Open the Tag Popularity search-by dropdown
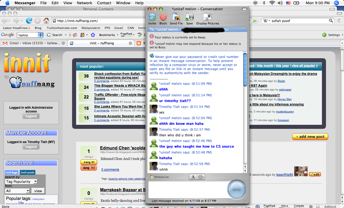344x208 pixels. pos(21,181)
